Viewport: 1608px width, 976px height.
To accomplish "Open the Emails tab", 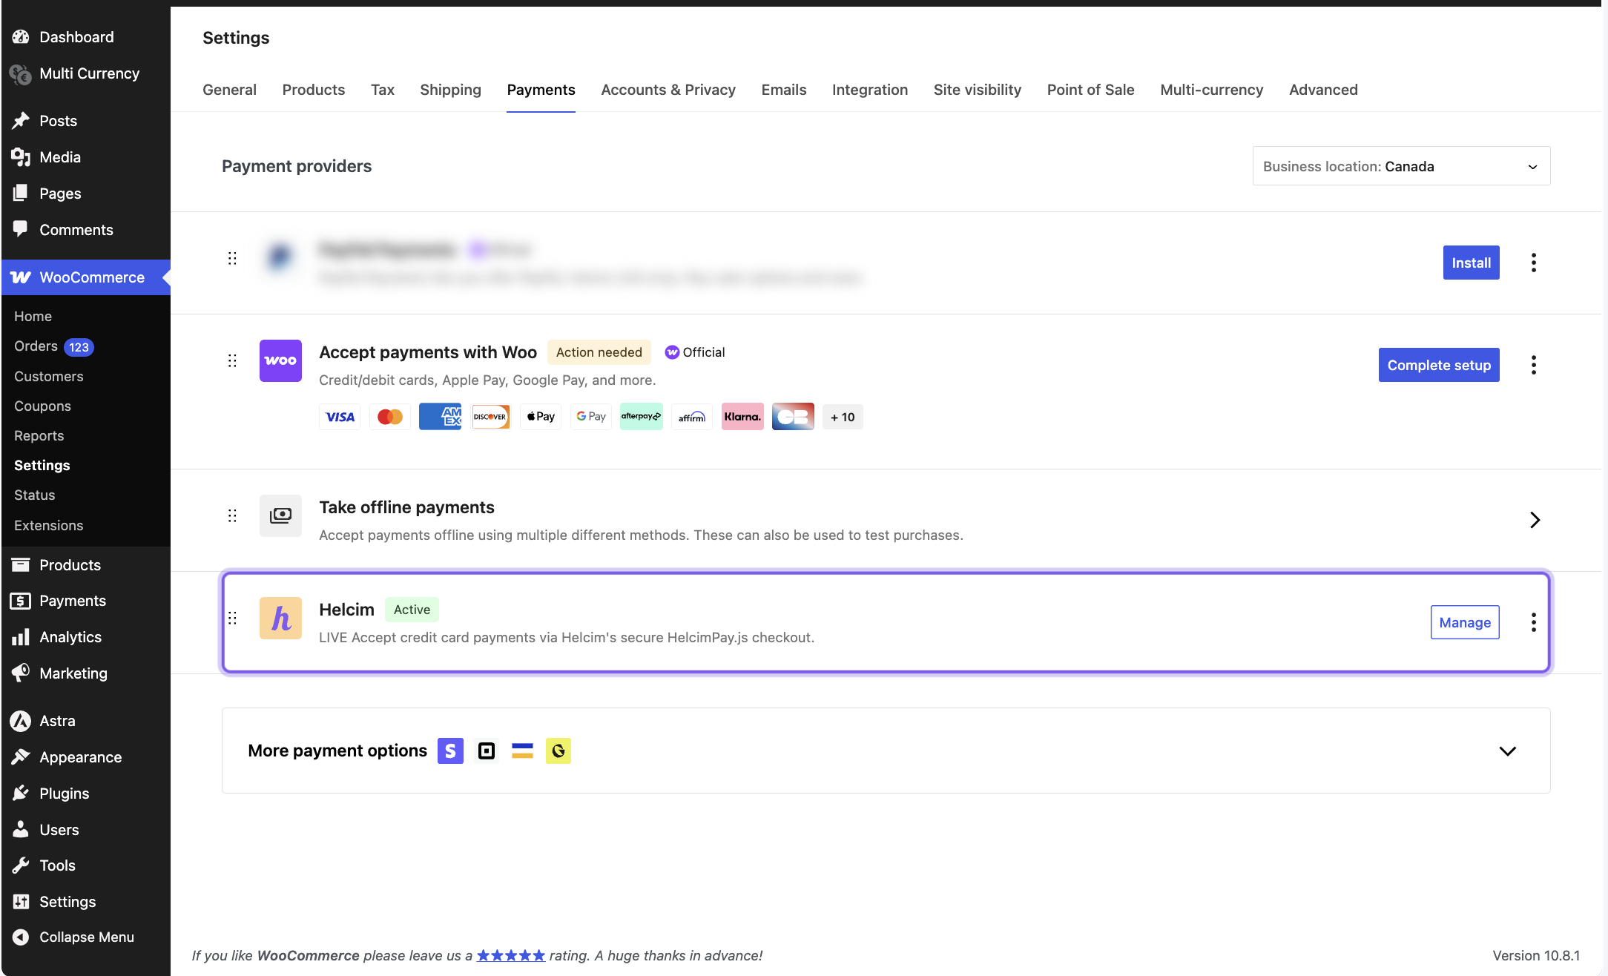I will pyautogui.click(x=783, y=90).
